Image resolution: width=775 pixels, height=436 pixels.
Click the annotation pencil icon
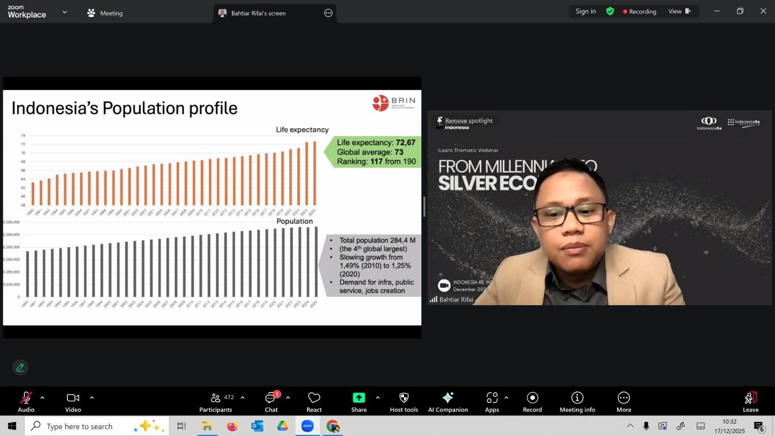[20, 368]
